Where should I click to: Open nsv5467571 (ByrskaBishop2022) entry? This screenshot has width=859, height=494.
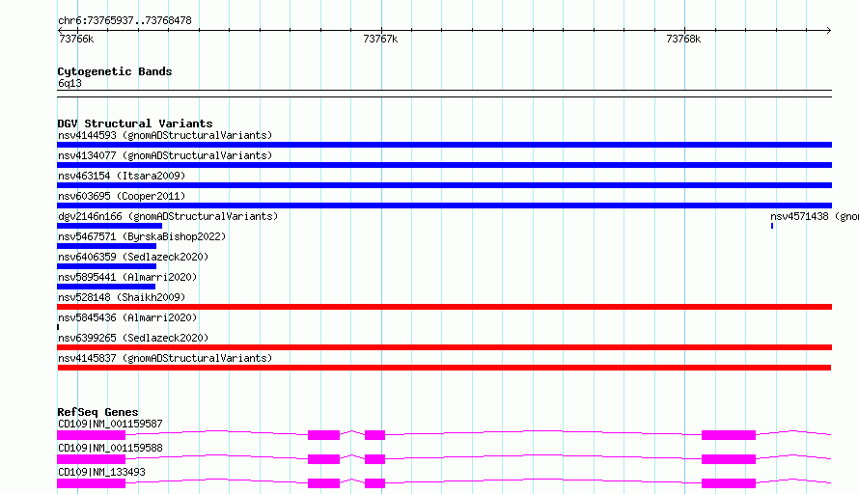(142, 236)
